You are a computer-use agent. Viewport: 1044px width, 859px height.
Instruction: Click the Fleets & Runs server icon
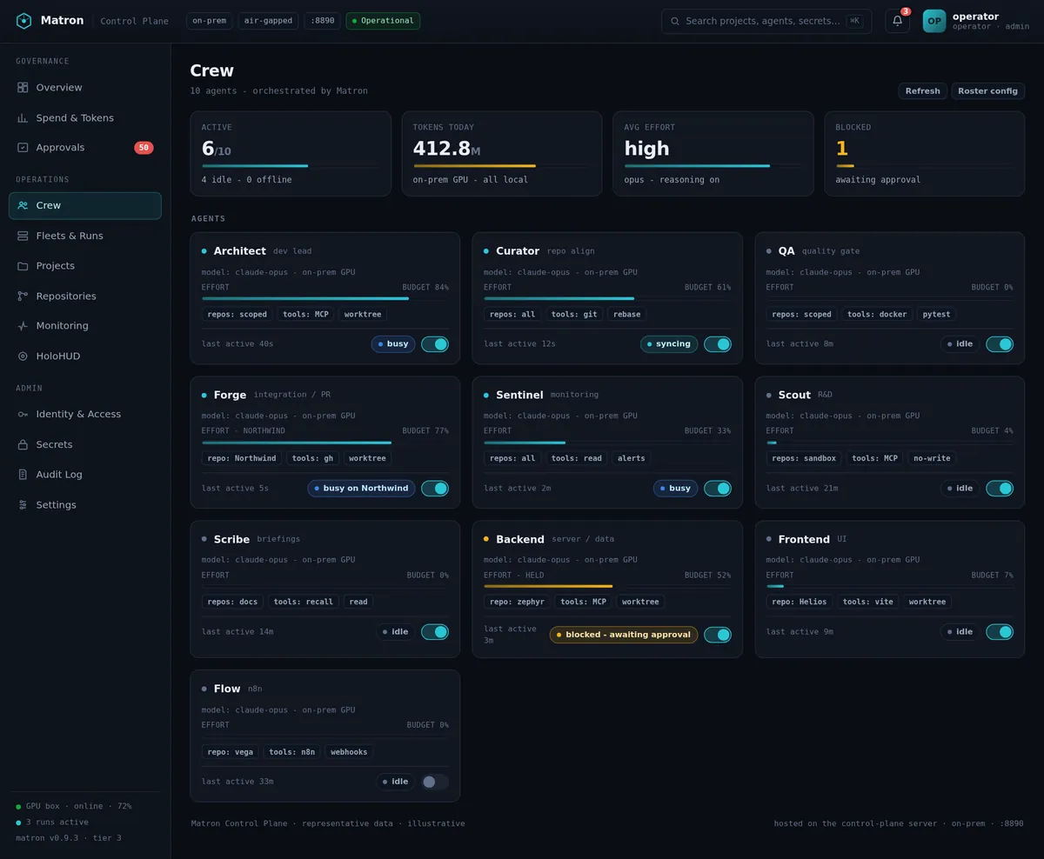tap(23, 236)
